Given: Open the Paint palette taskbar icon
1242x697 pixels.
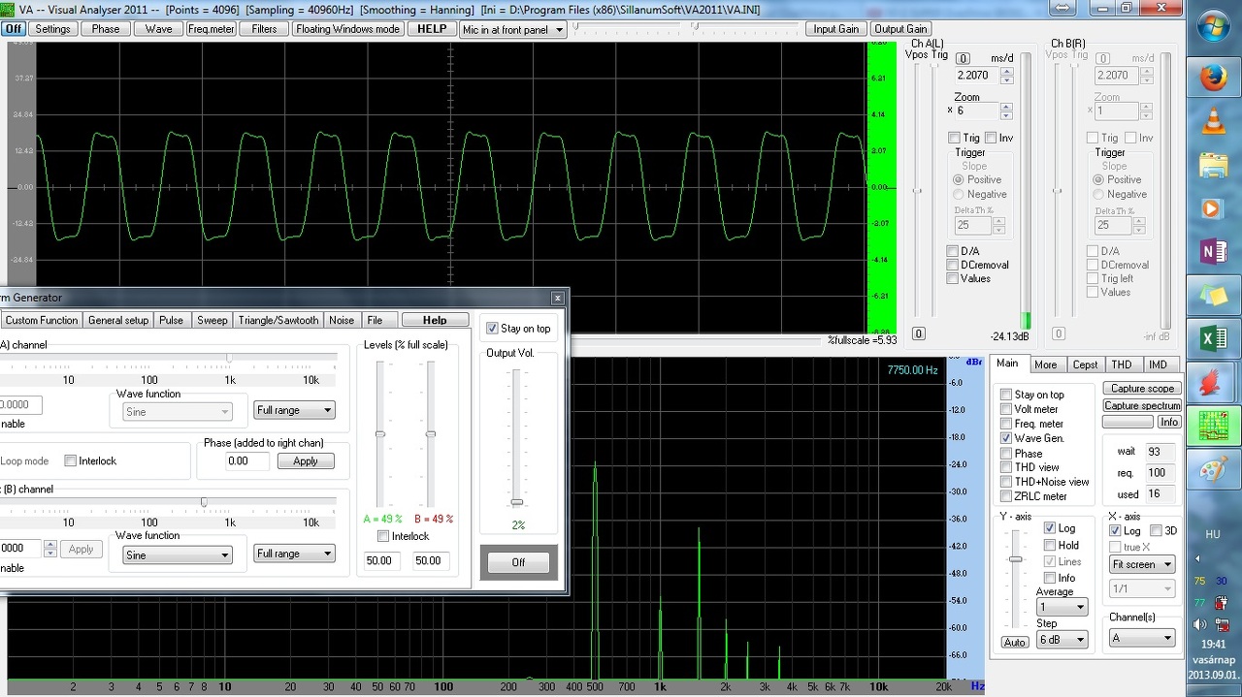Looking at the screenshot, I should pos(1213,470).
